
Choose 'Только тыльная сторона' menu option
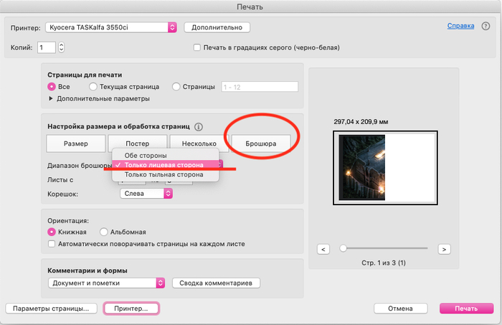tap(163, 174)
